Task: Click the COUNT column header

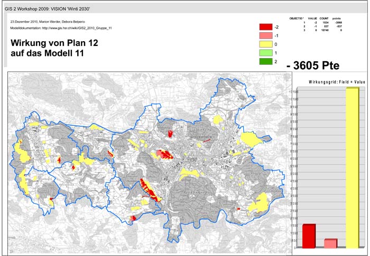Action: tap(324, 18)
